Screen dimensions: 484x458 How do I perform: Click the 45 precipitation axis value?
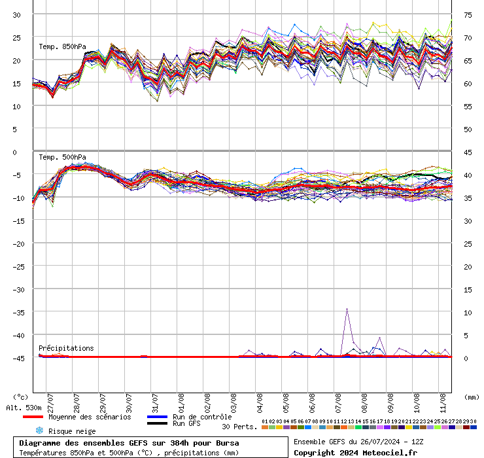tap(468, 152)
